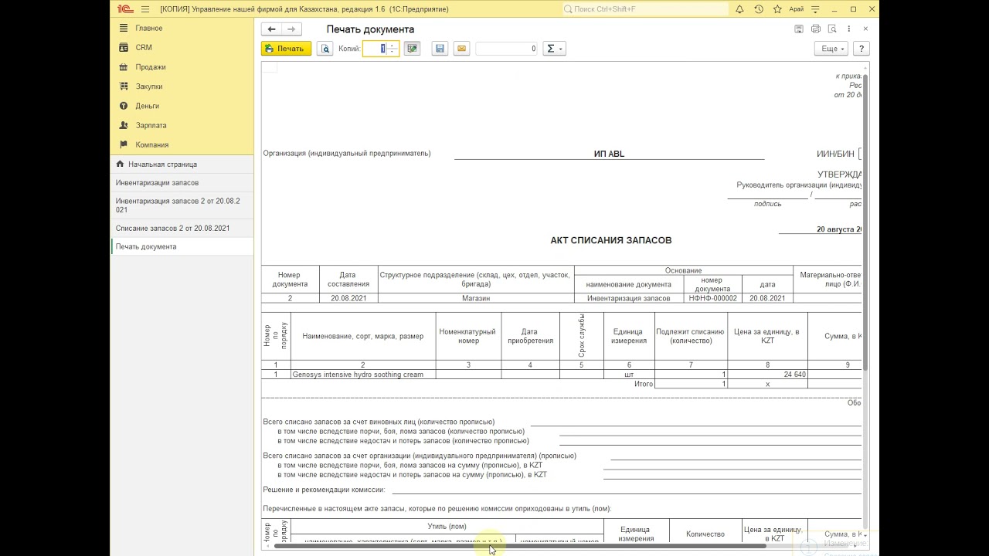Click the copies number input field
This screenshot has width=989, height=556.
[x=375, y=49]
